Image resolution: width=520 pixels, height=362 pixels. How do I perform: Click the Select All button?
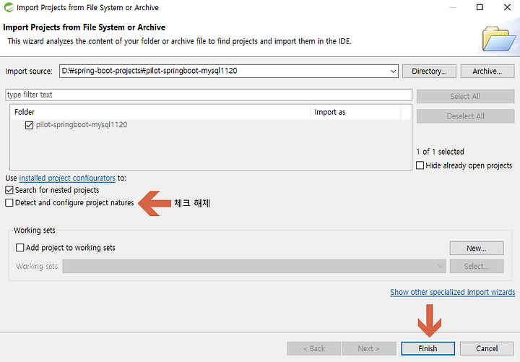pyautogui.click(x=465, y=97)
